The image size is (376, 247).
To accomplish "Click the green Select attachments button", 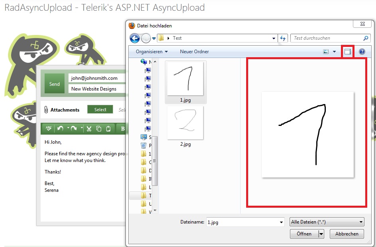I will tap(100, 110).
